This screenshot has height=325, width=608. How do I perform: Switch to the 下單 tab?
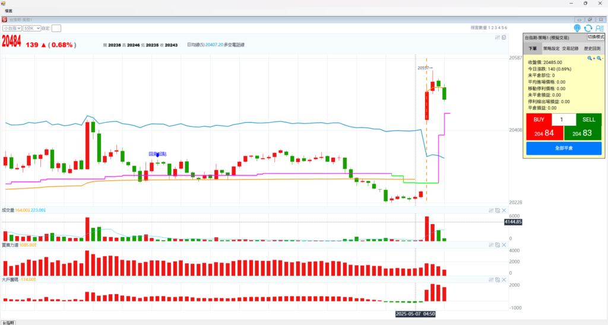(533, 49)
